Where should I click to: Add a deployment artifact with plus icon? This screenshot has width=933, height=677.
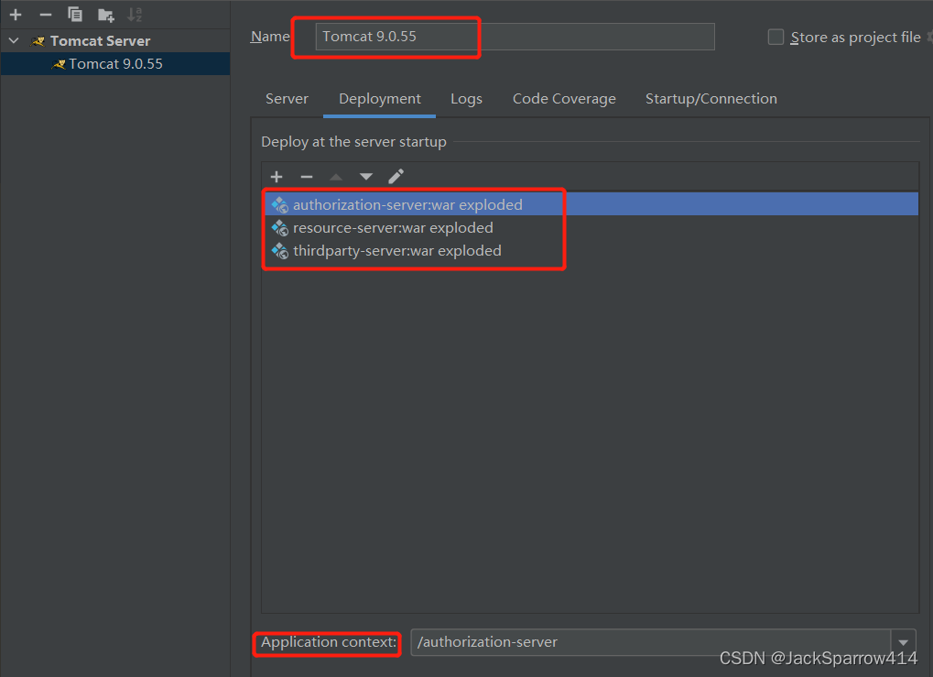pos(277,177)
